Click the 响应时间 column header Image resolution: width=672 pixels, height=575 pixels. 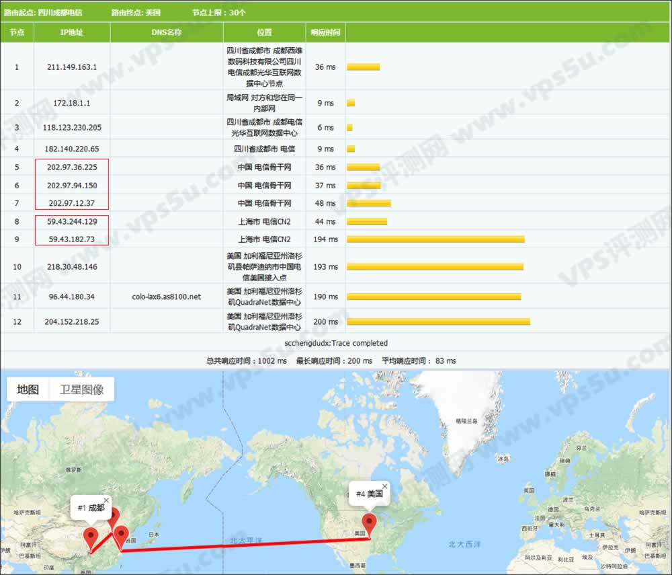(325, 32)
